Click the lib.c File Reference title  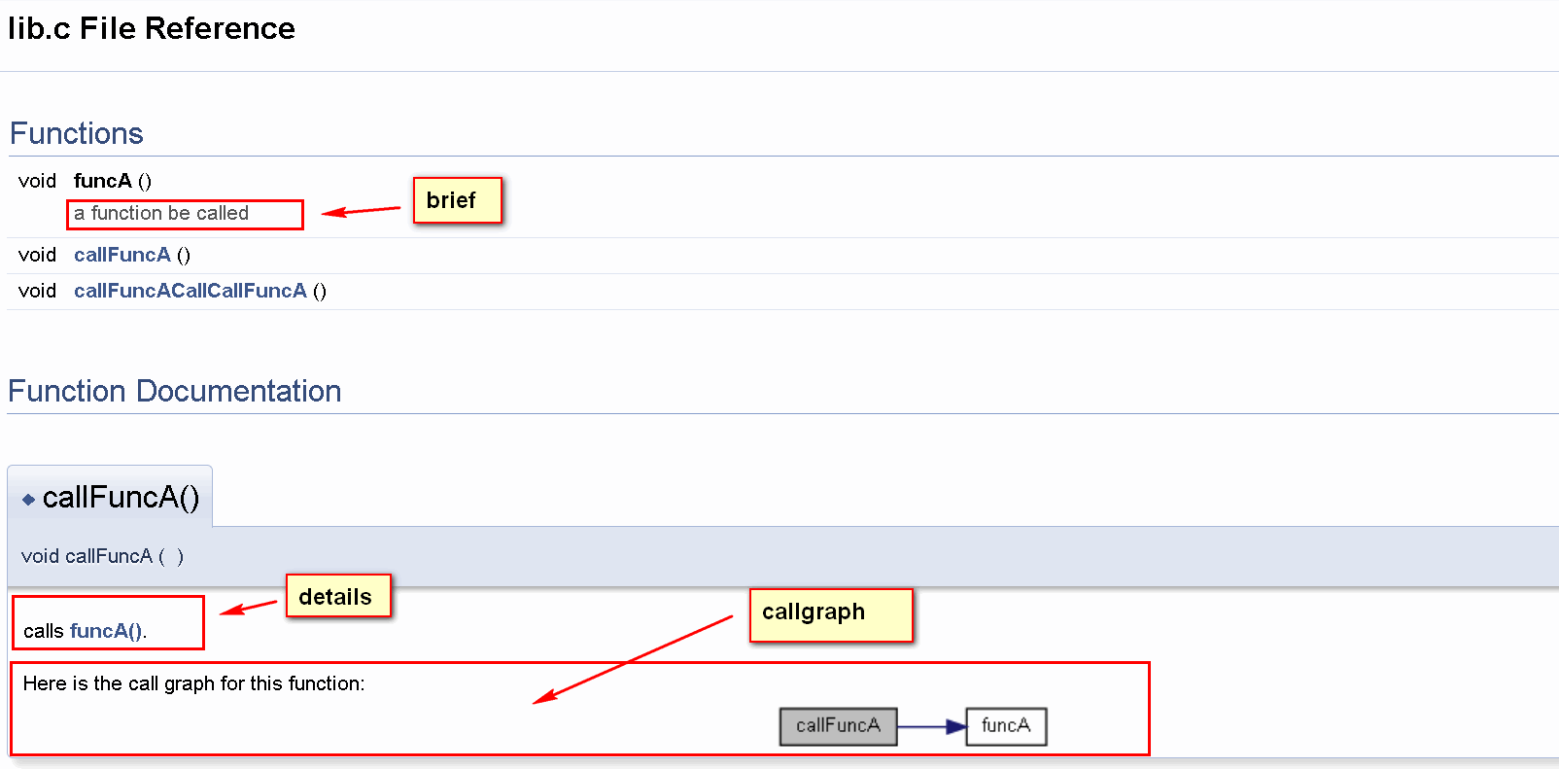[x=152, y=28]
